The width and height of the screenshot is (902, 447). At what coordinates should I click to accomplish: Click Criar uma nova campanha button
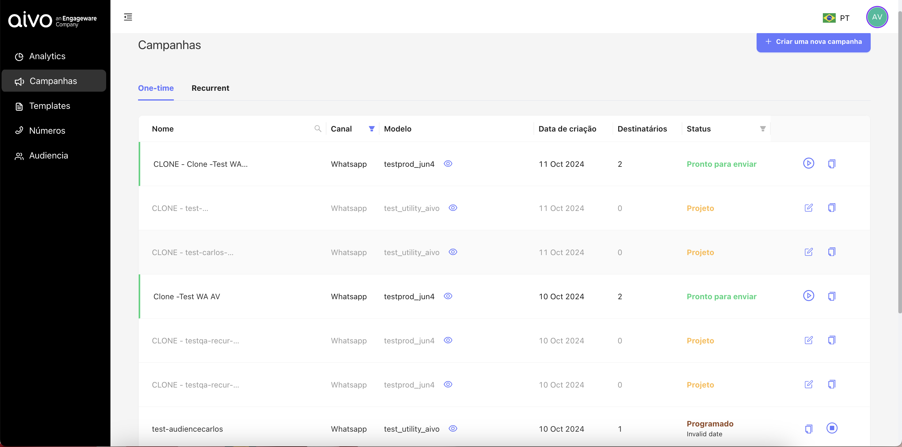813,42
